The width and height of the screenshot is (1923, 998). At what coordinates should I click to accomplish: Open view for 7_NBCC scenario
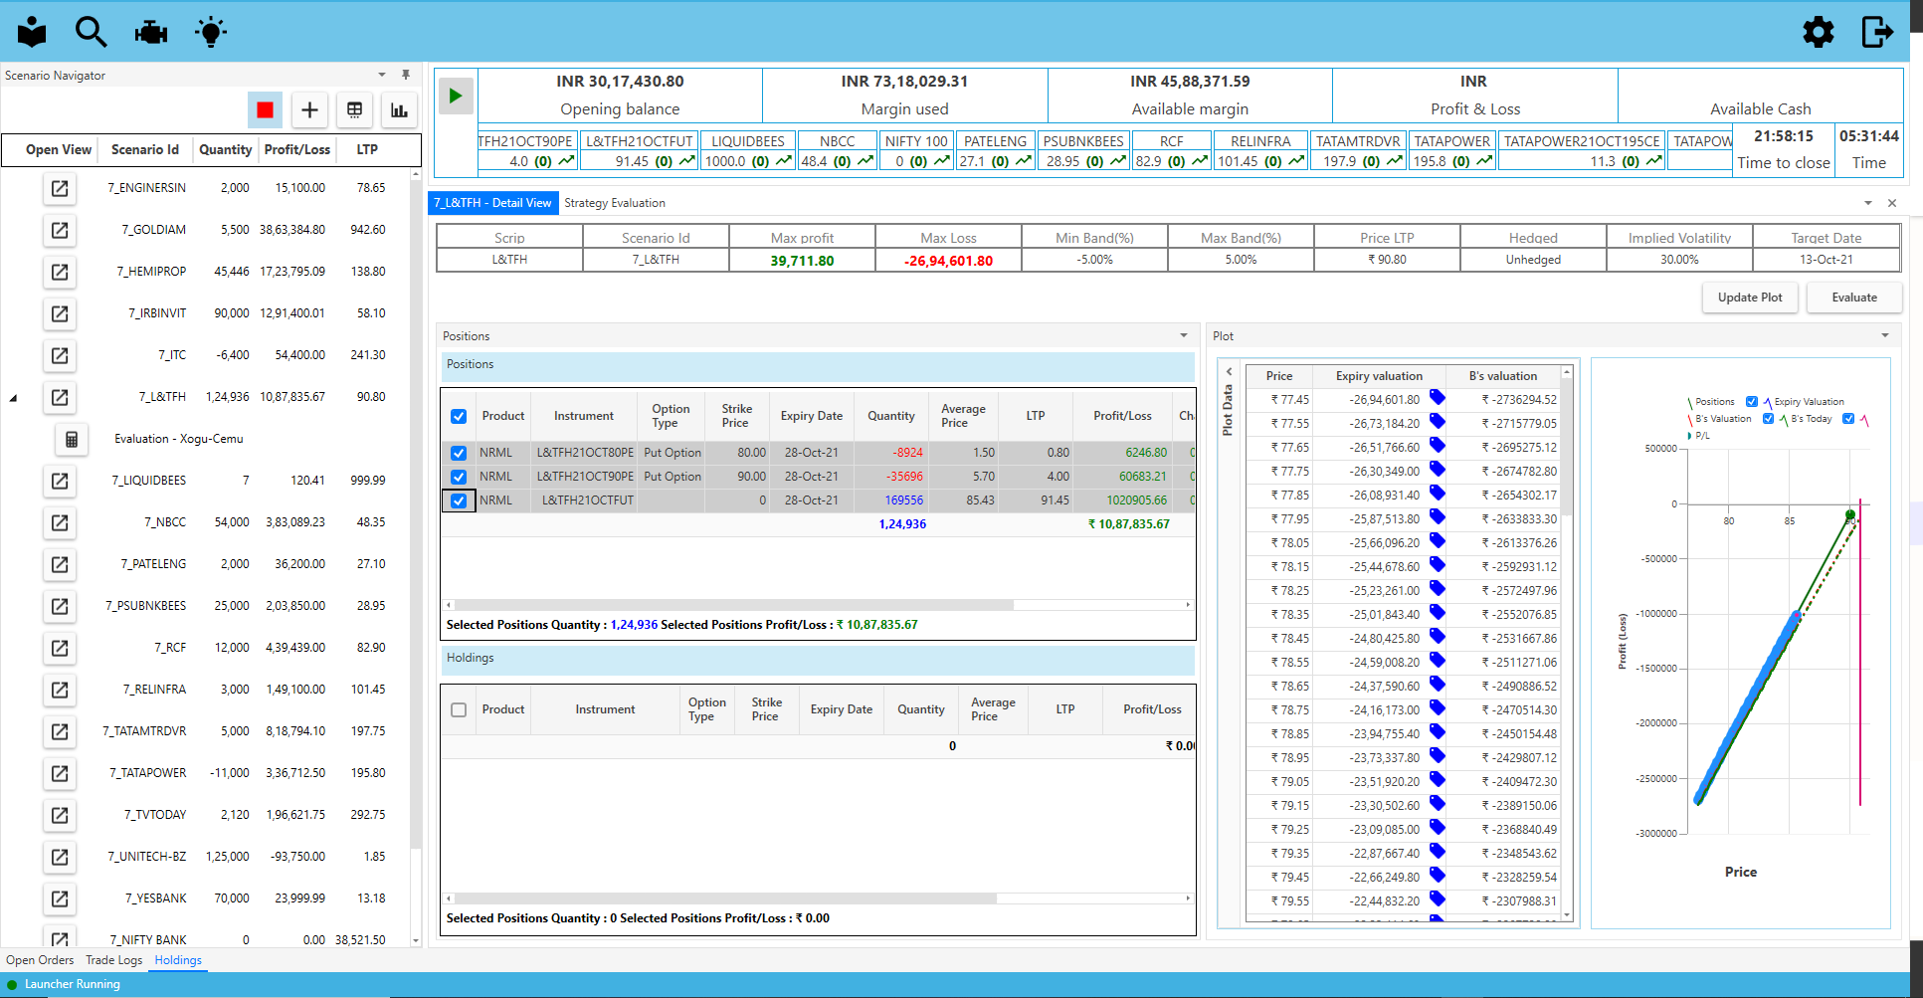pyautogui.click(x=60, y=522)
